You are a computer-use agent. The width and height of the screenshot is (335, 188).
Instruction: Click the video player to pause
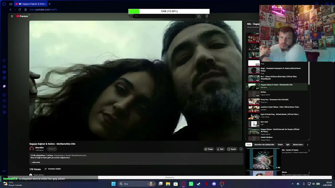(x=136, y=80)
